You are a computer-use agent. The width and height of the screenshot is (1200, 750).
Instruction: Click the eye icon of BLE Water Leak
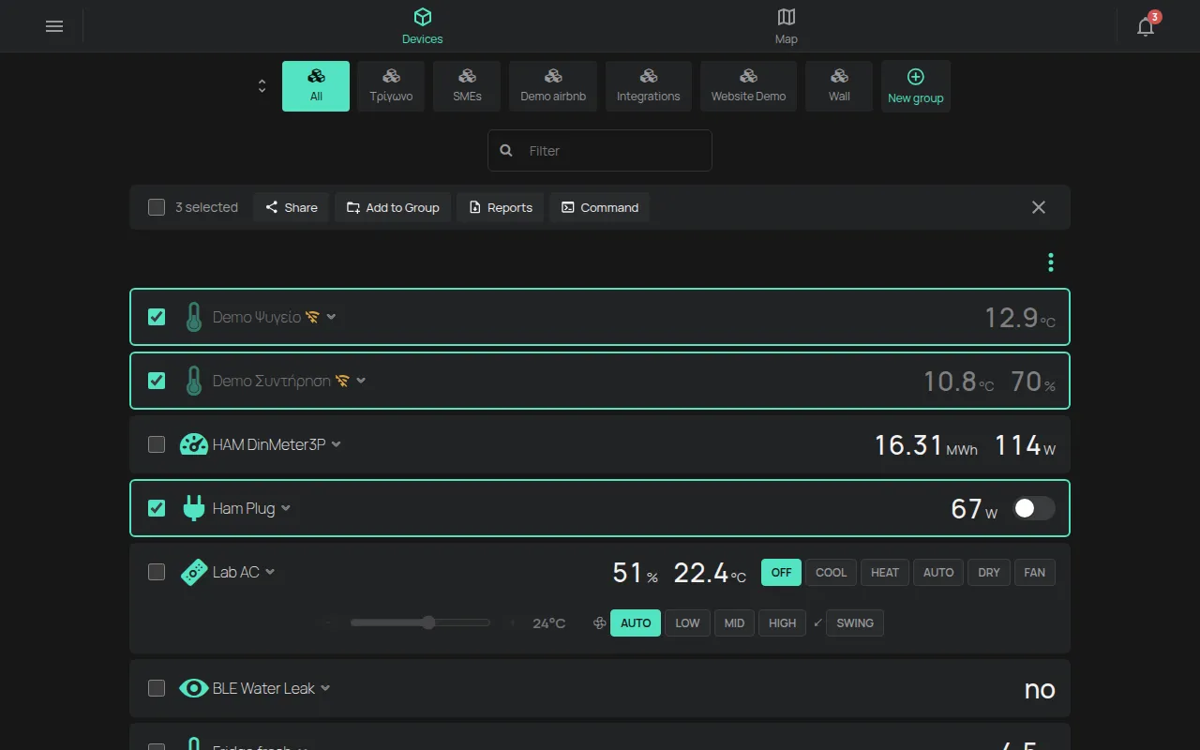click(x=193, y=688)
